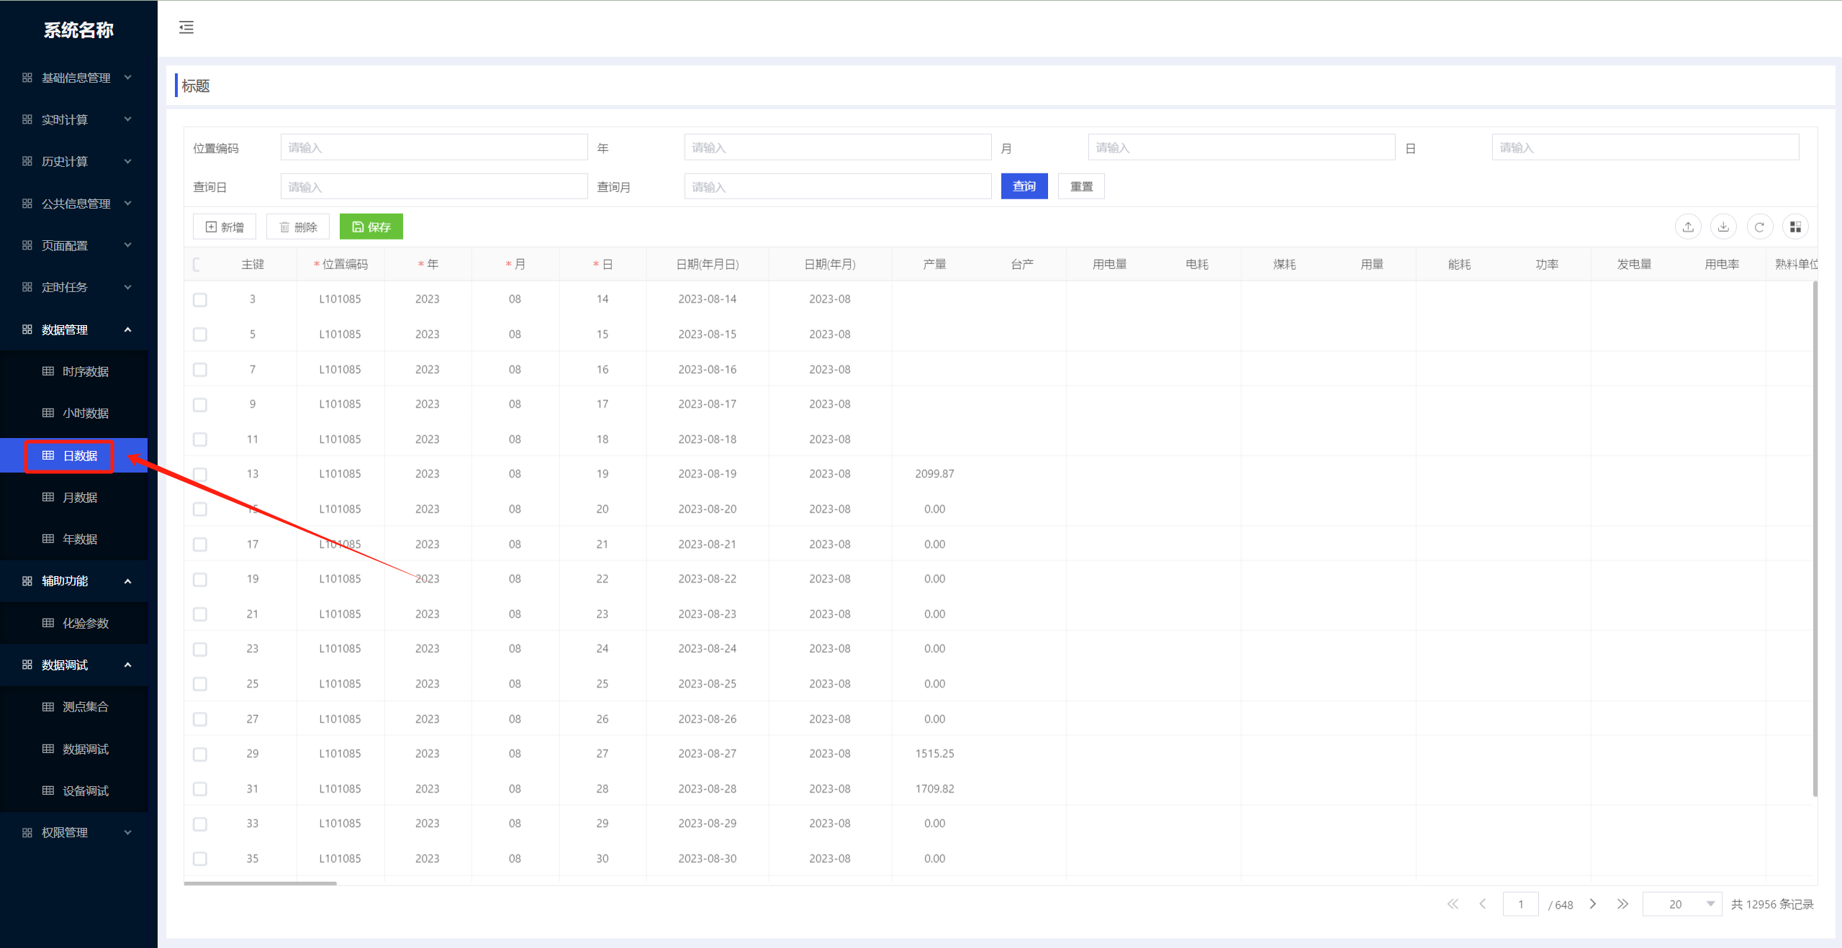Focus the 位置编码 input field

pyautogui.click(x=434, y=147)
